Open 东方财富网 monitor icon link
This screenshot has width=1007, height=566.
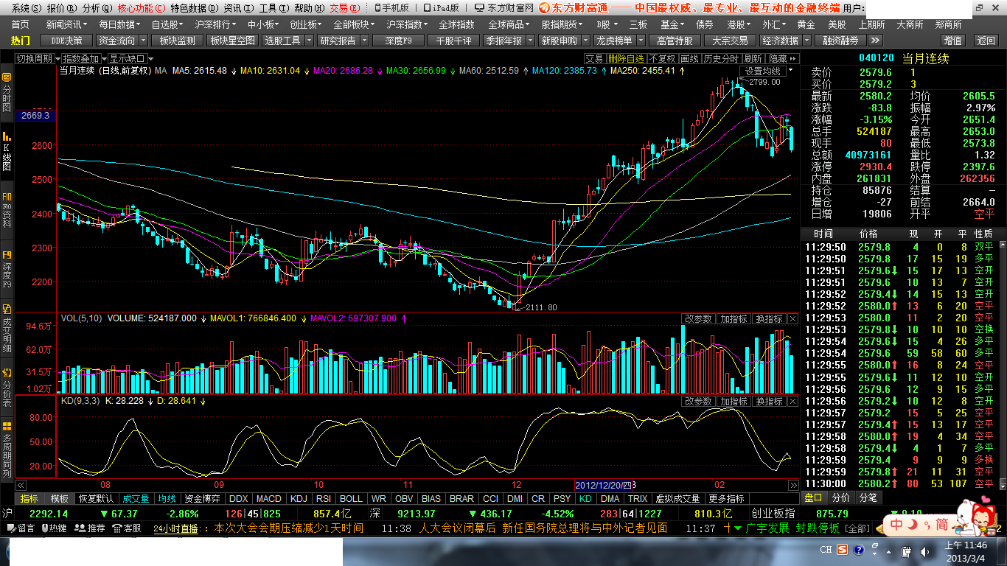click(x=505, y=8)
